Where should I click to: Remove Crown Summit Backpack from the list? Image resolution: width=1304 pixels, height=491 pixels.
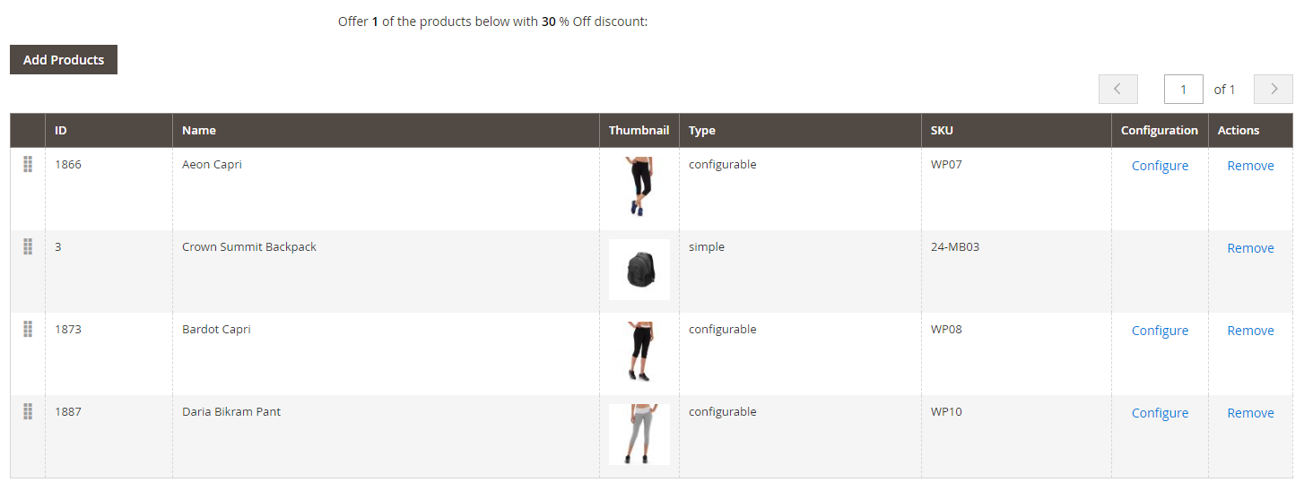pyautogui.click(x=1250, y=248)
